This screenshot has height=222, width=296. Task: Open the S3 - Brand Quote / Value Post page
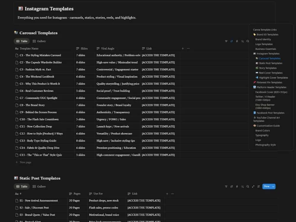pyautogui.click(x=37, y=215)
